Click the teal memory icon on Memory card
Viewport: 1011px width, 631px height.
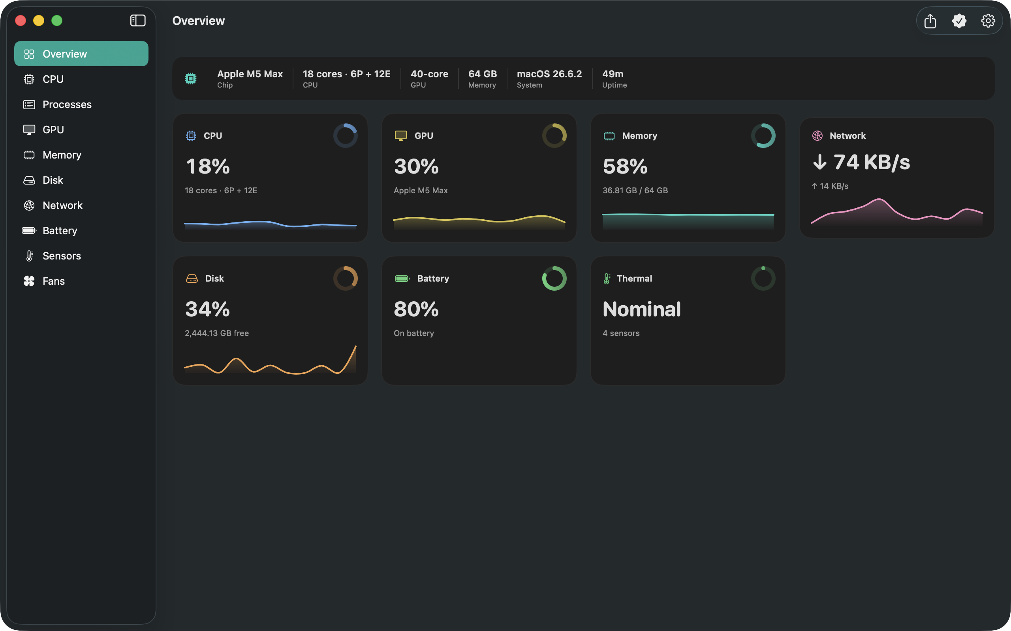609,136
